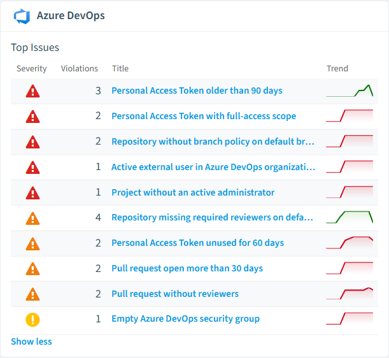Open 'Pull request without reviewers' issue

coord(175,294)
